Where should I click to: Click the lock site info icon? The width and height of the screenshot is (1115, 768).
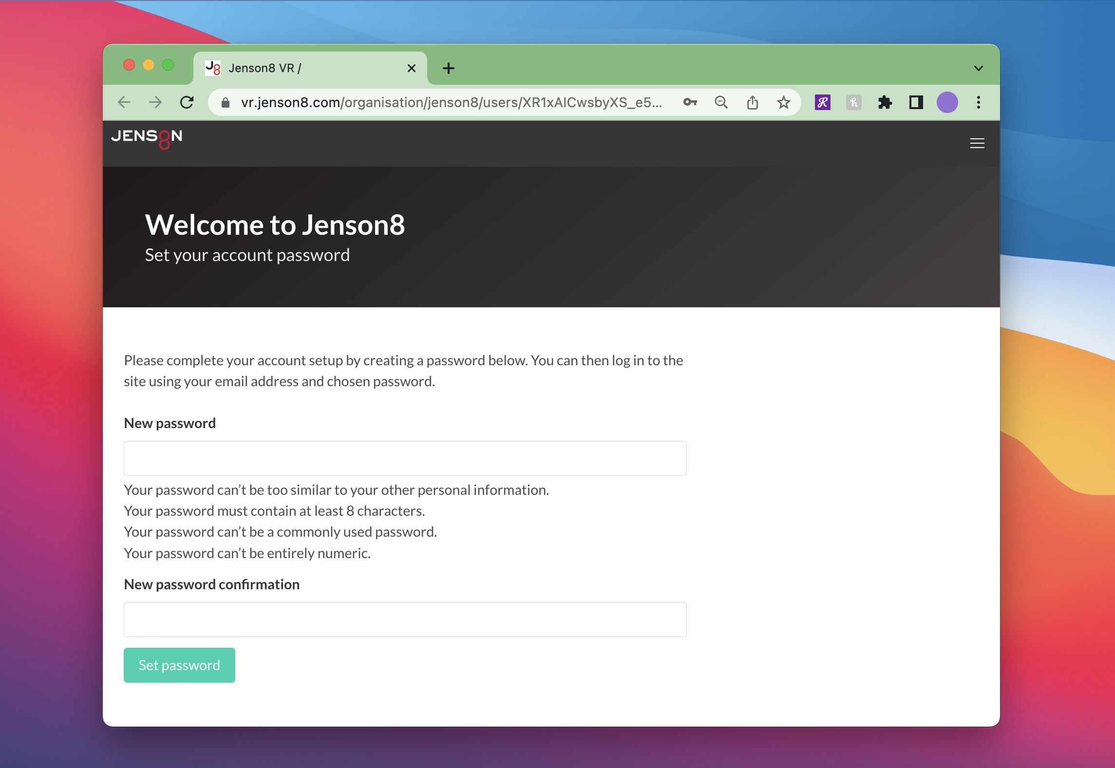tap(225, 103)
